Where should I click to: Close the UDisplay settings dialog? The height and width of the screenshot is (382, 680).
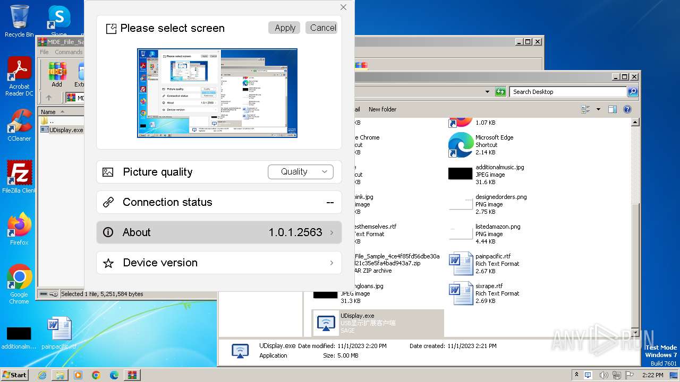pos(343,7)
